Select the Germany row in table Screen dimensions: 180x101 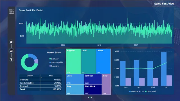[x=40, y=80]
